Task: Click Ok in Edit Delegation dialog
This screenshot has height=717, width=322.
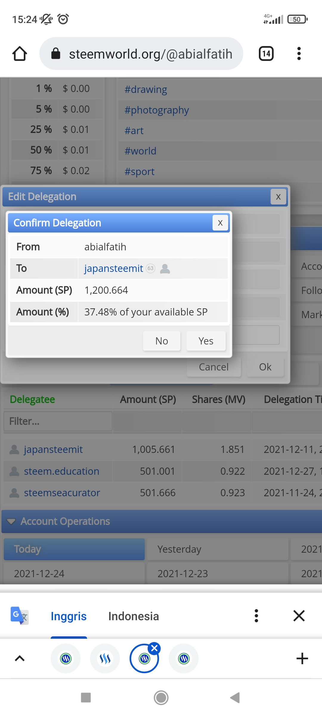Action: pos(265,367)
